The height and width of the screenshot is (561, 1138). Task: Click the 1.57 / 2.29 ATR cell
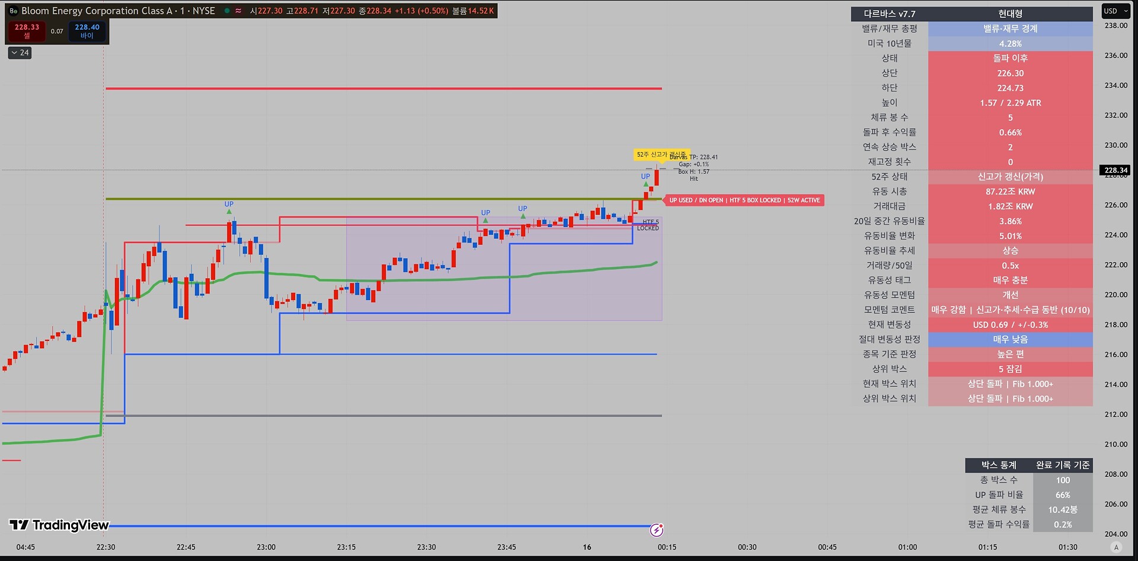(1010, 103)
